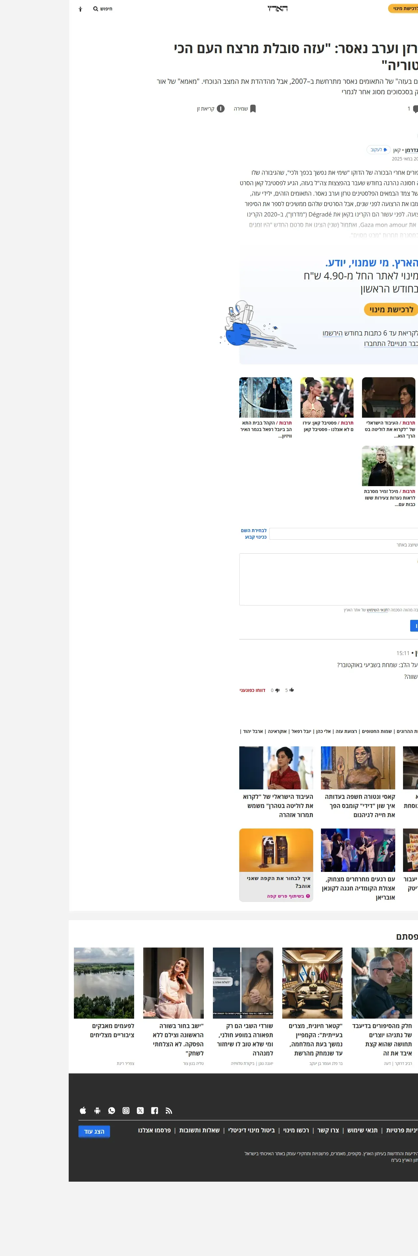418x1256 pixels.
Task: Open the מיכל זמיר article thumbnail
Action: [x=388, y=466]
